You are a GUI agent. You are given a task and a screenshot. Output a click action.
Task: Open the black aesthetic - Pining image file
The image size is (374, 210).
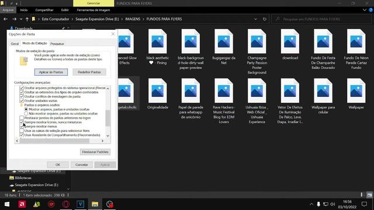click(x=157, y=48)
